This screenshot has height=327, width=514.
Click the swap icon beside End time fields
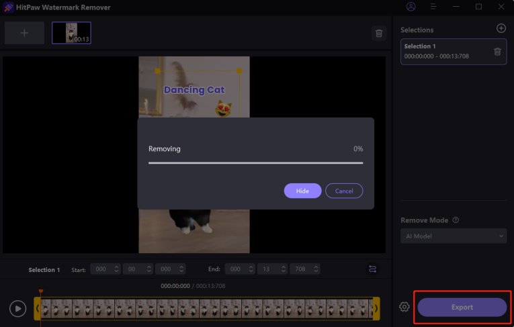pos(372,269)
